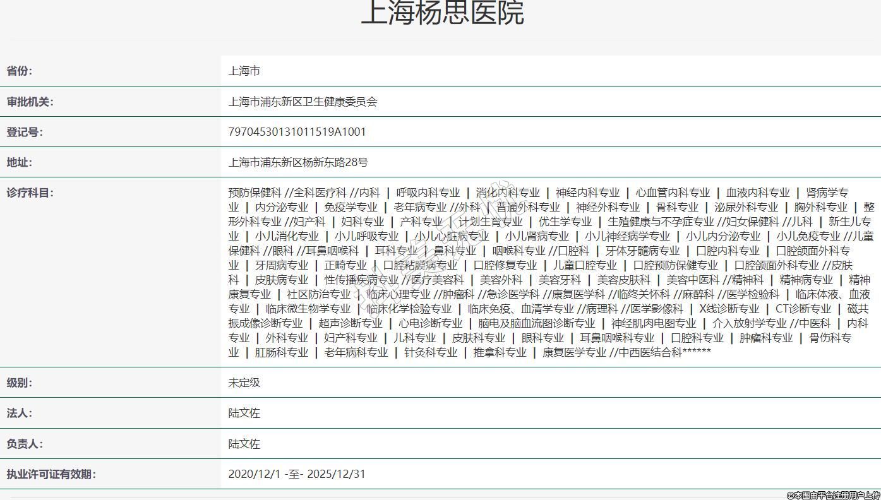Viewport: 881px width, 500px height.
Task: Click the hospital title 上海杨思医院
Action: [x=442, y=13]
